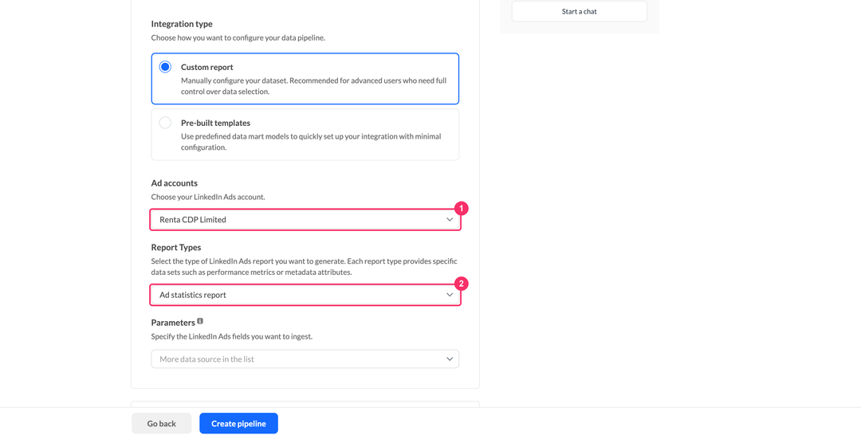This screenshot has width=861, height=439.
Task: Click the Pre-built templates option title
Action: (x=216, y=123)
